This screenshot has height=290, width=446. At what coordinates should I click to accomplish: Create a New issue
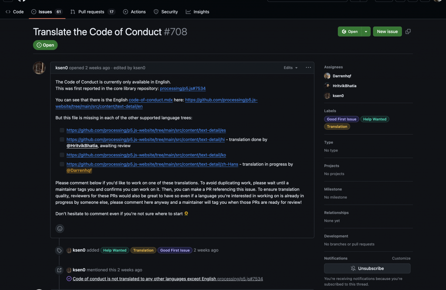coord(387,31)
